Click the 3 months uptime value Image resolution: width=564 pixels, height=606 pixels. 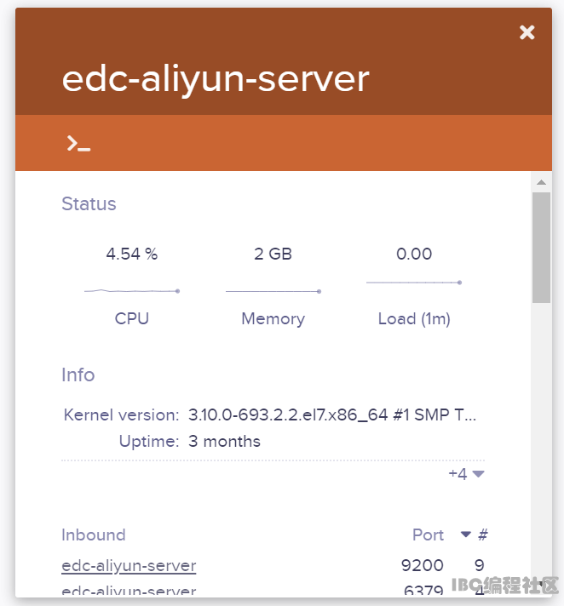pyautogui.click(x=224, y=441)
